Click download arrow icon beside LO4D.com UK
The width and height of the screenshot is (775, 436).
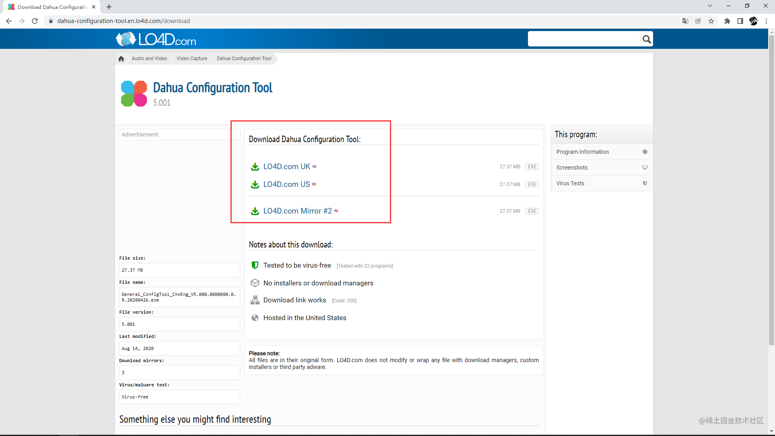point(255,167)
